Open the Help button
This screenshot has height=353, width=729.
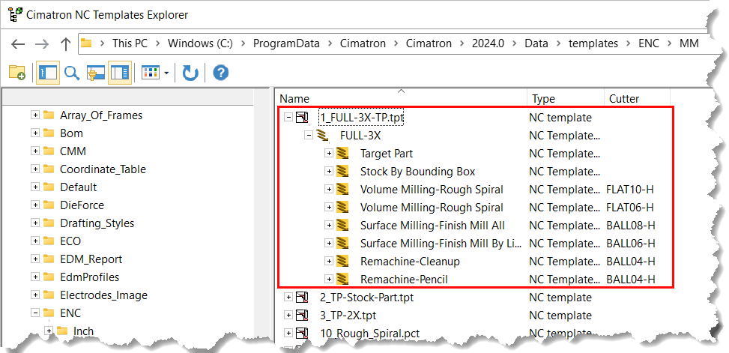[x=221, y=73]
